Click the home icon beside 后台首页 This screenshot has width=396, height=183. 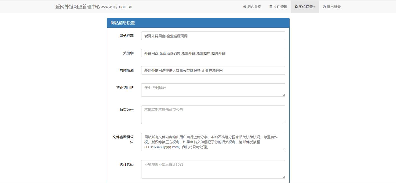pyautogui.click(x=245, y=7)
